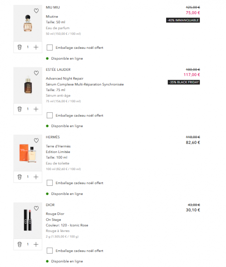Tick gift wrap box for Terre d'Hermès
This screenshot has width=226, height=267.
point(50,183)
